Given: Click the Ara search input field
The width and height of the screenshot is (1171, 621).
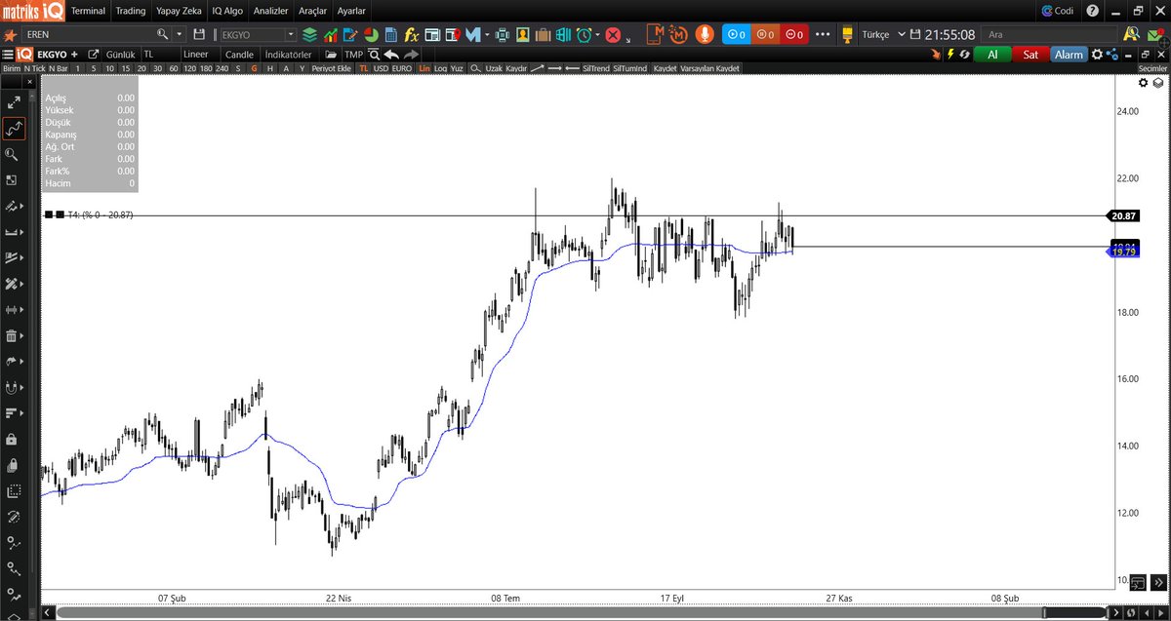Looking at the screenshot, I should tap(1050, 34).
